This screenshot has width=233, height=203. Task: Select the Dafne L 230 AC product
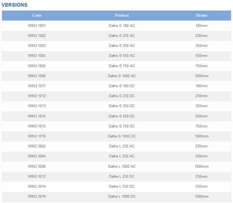tap(122, 146)
